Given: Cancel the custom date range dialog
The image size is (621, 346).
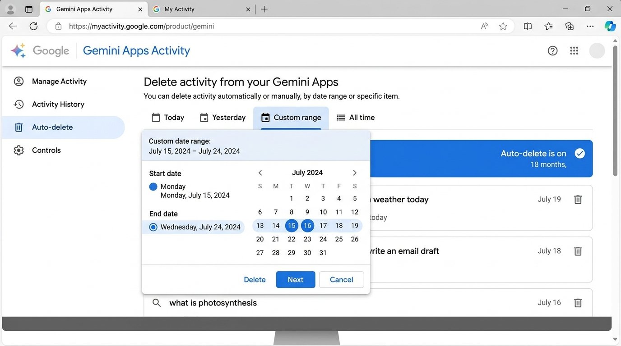Looking at the screenshot, I should (x=341, y=280).
